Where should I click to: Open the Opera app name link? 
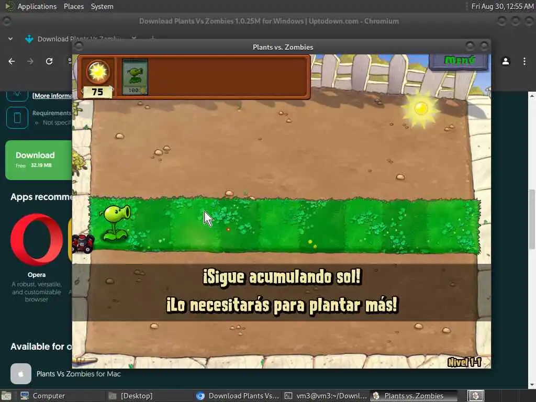[x=37, y=274]
